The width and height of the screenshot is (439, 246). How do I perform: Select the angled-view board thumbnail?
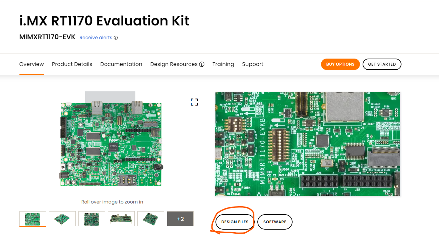62,219
